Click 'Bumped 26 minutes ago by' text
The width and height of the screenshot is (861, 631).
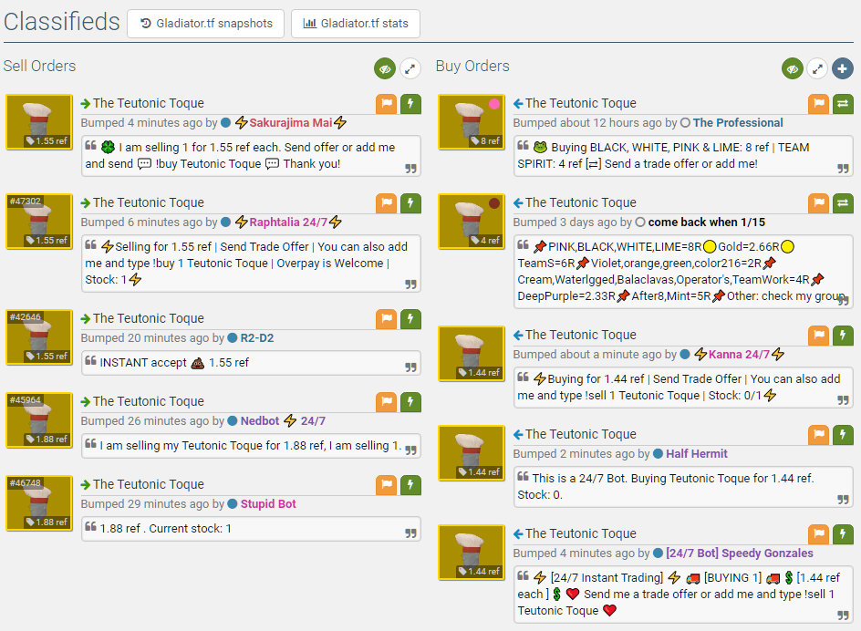coord(152,421)
